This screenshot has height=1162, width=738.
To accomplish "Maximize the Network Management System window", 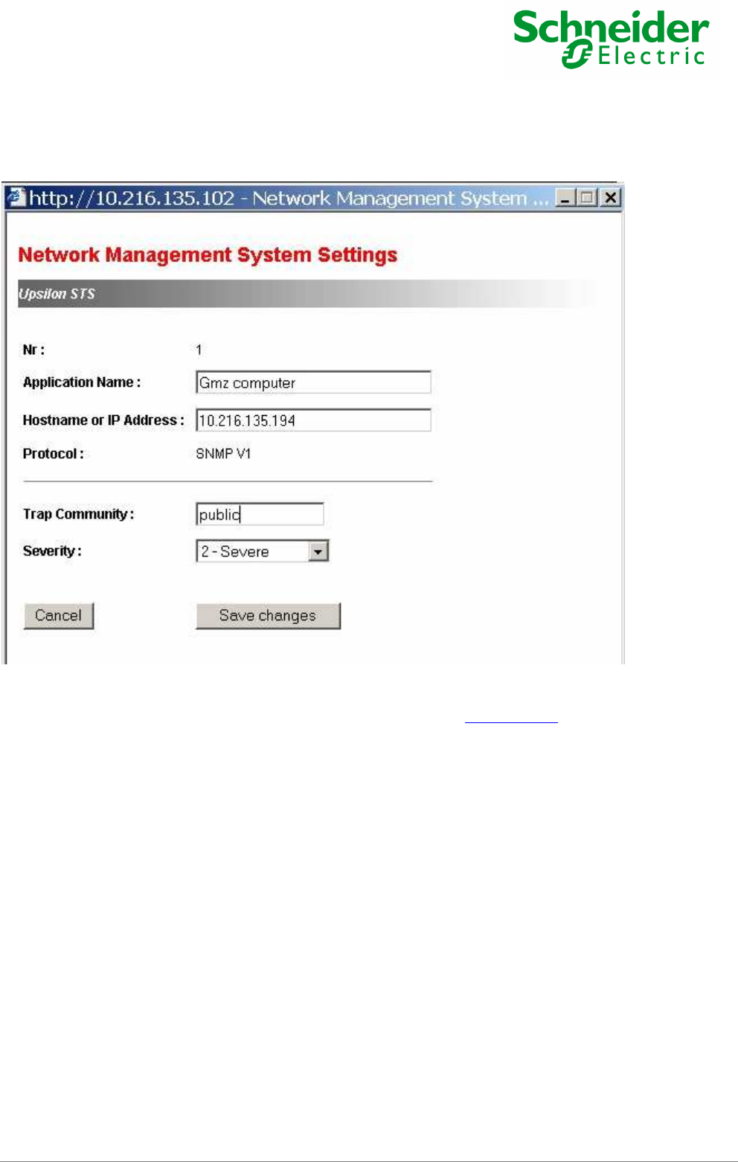I will tap(588, 198).
